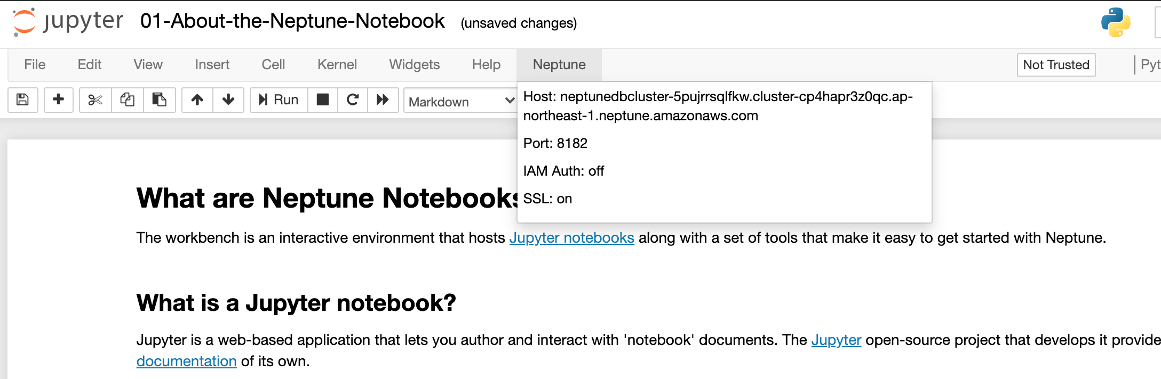
Task: Restart the kernel with the circular arrow
Action: [x=353, y=100]
